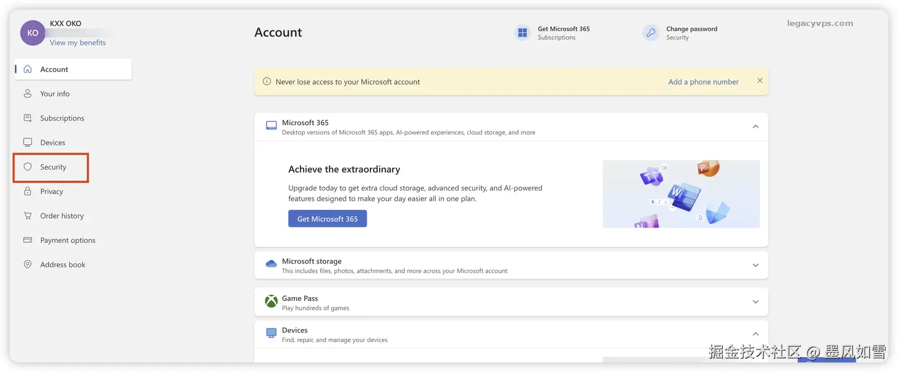The height and width of the screenshot is (372, 898).
Task: Click the Devices monitor icon in main panel
Action: coord(271,333)
